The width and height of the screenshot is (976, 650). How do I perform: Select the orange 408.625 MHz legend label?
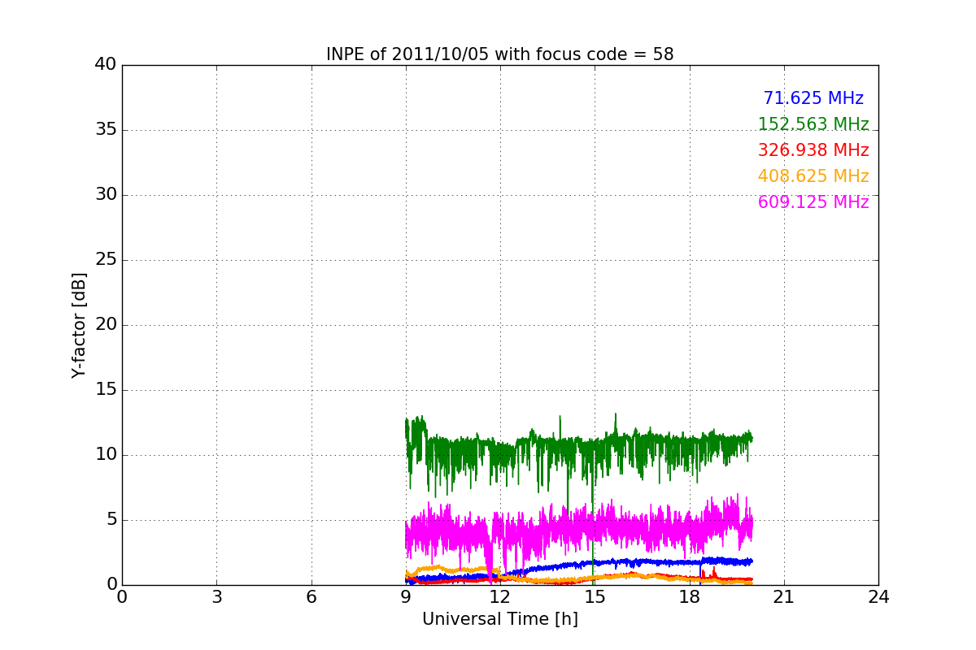pos(813,176)
